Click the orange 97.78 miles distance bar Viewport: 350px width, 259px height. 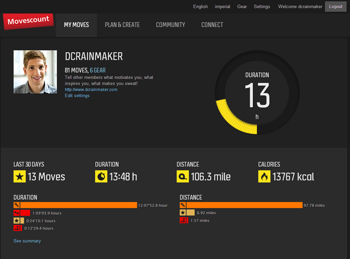tap(245, 205)
